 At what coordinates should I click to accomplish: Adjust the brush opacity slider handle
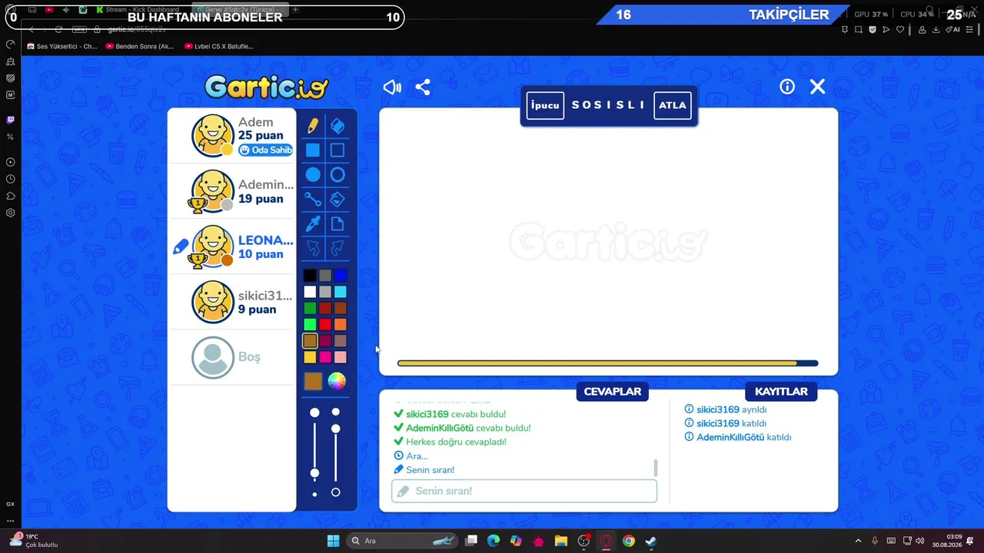pyautogui.click(x=335, y=429)
